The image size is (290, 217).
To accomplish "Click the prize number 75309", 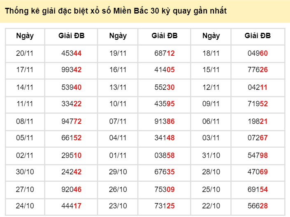I will coord(165,189).
